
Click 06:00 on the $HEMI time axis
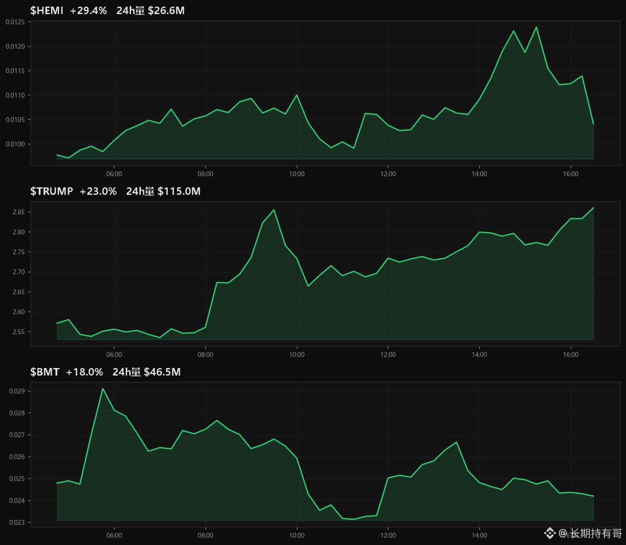[x=114, y=174]
